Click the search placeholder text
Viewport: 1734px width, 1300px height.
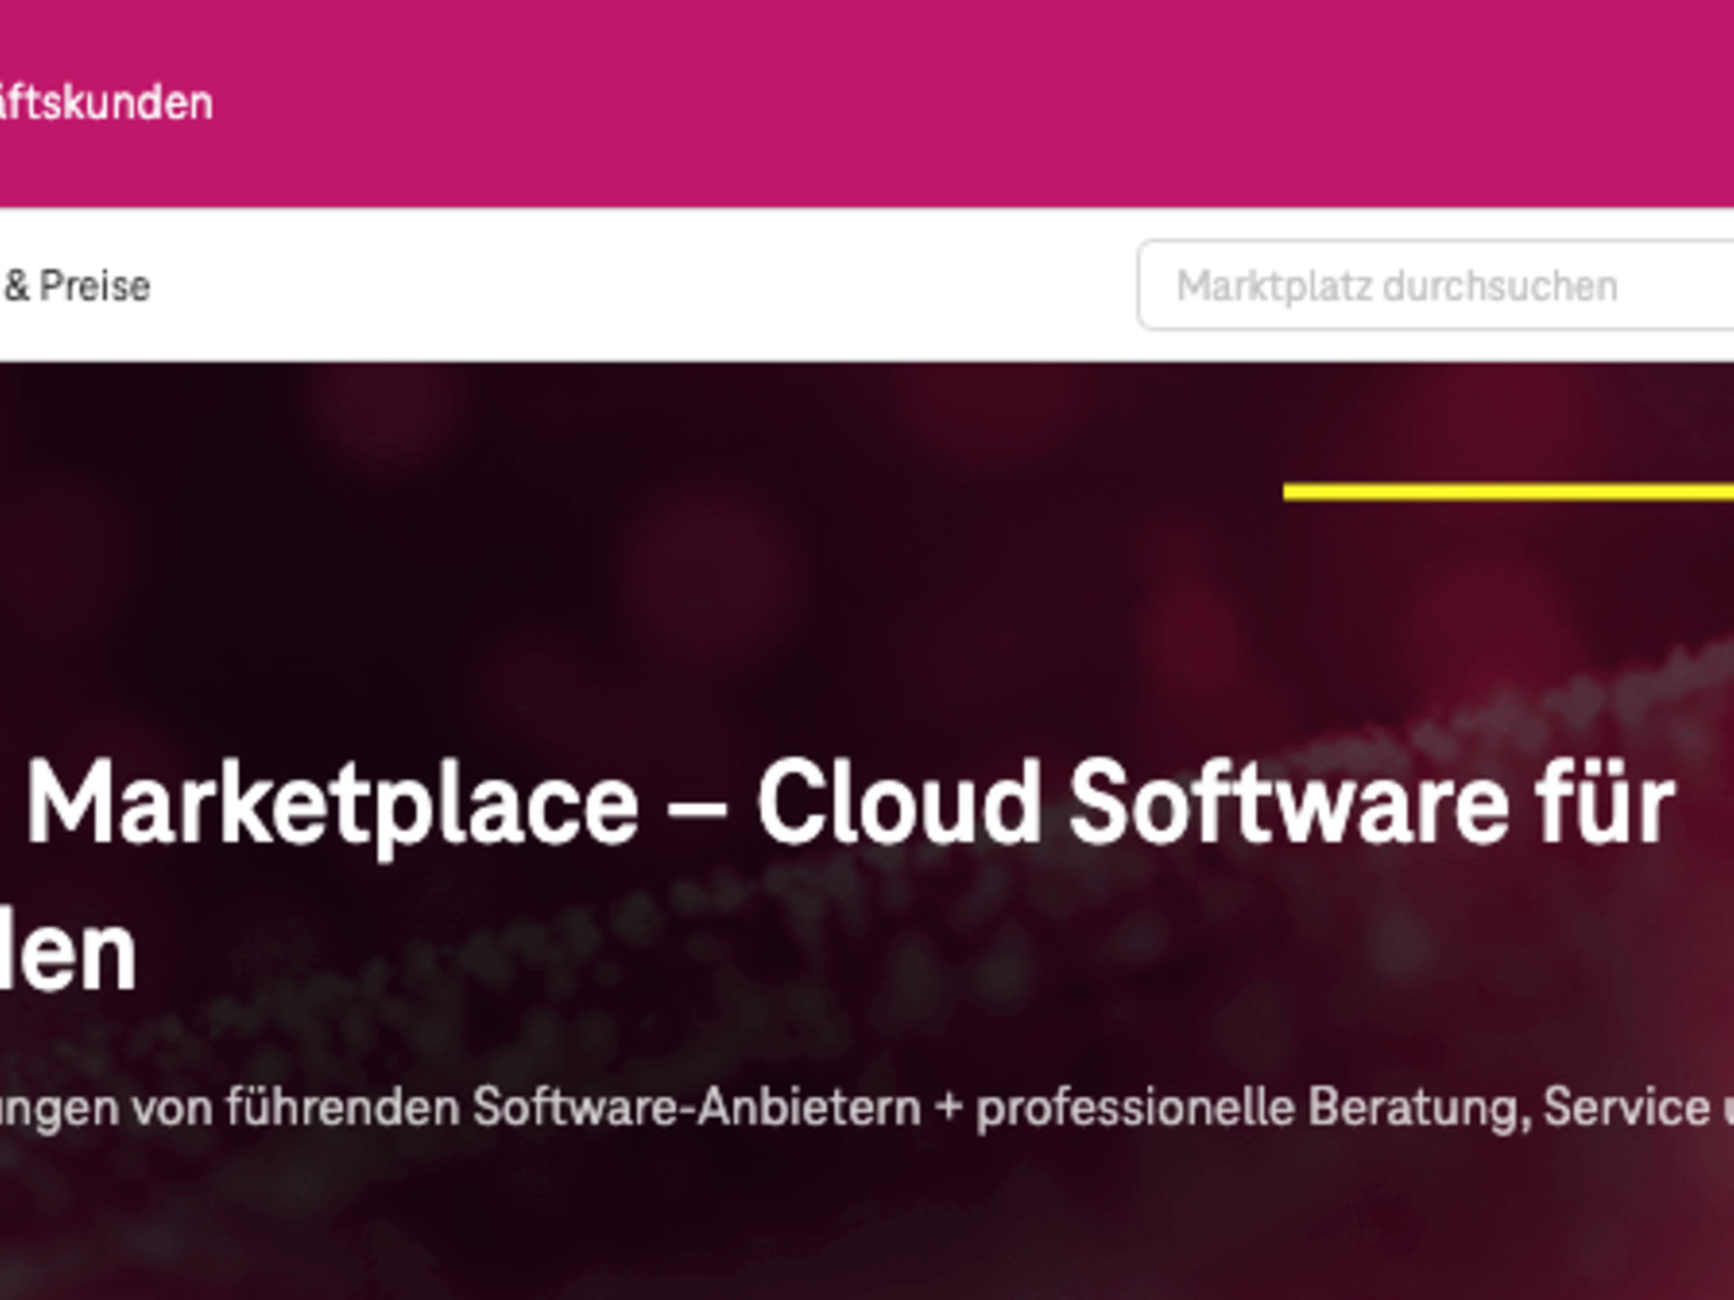click(1397, 284)
